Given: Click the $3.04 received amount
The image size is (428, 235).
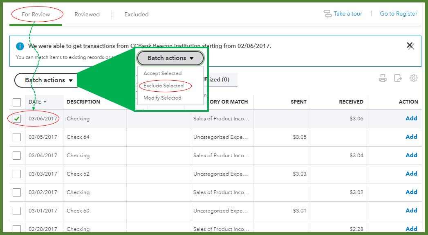Looking at the screenshot, I should (x=356, y=156).
